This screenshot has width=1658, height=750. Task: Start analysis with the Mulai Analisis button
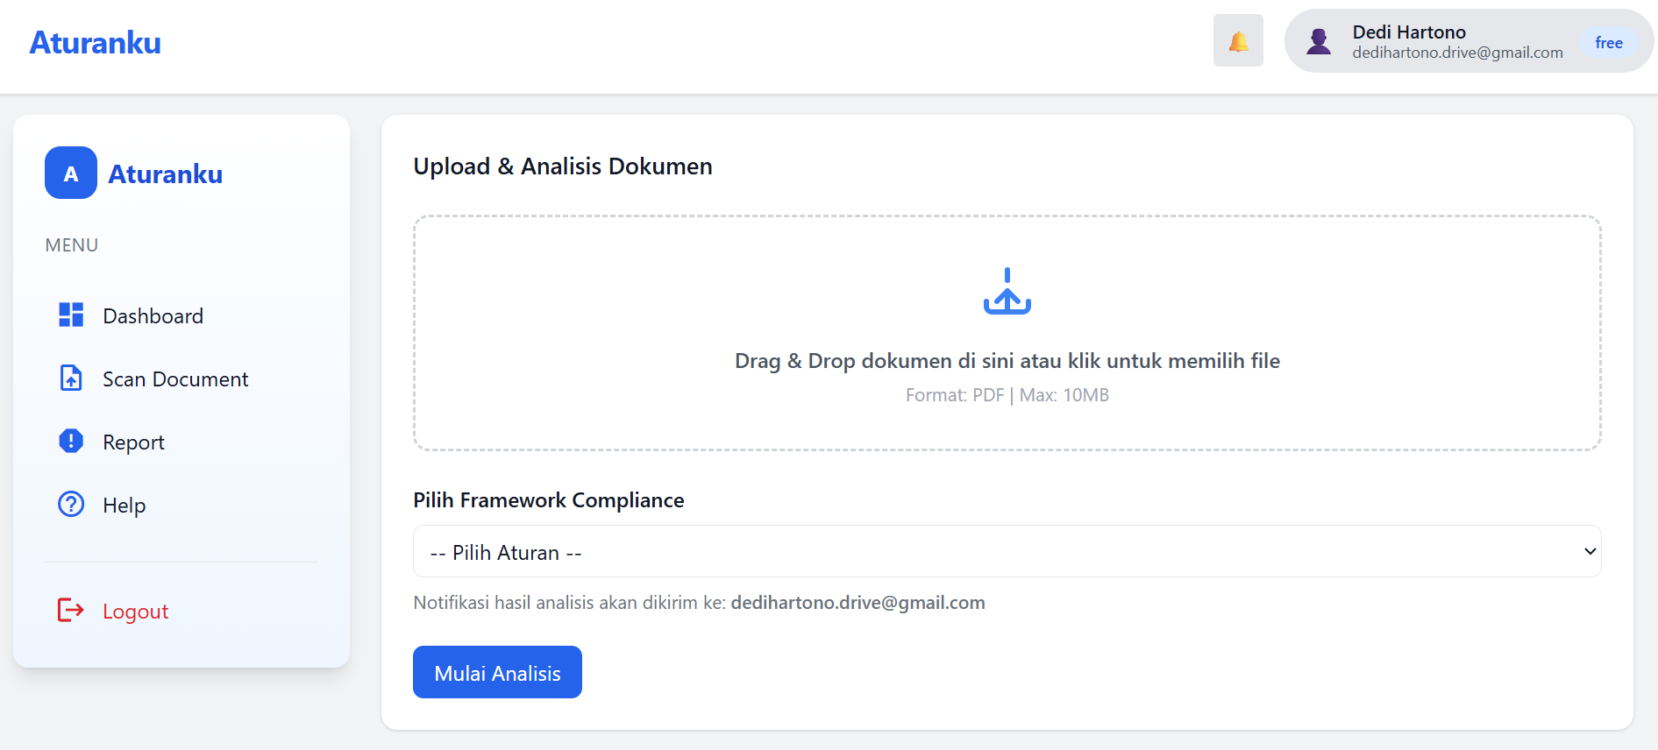tap(497, 672)
